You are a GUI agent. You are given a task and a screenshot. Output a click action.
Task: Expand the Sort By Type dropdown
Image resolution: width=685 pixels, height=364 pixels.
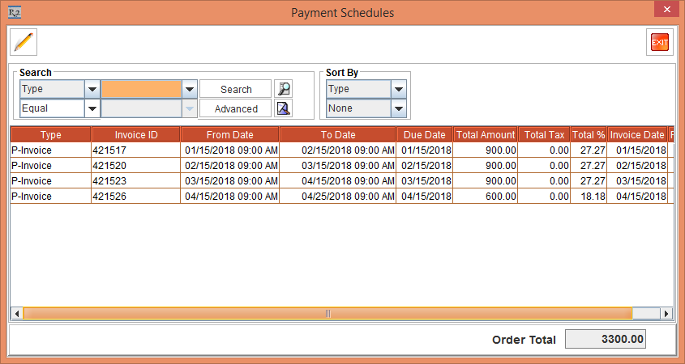(x=398, y=89)
